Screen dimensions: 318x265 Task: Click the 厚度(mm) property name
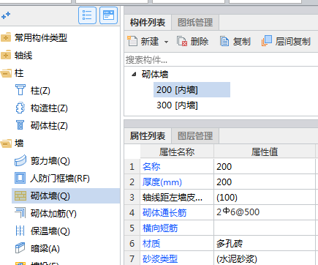point(162,182)
